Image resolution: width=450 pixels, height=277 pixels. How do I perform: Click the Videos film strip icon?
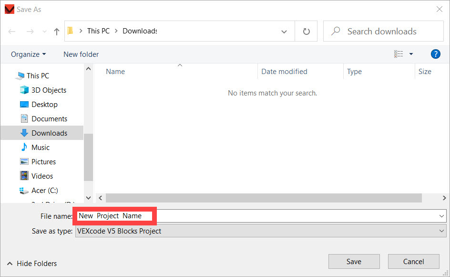[x=24, y=176]
